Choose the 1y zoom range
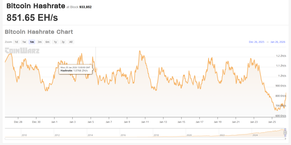 coord(55,42)
